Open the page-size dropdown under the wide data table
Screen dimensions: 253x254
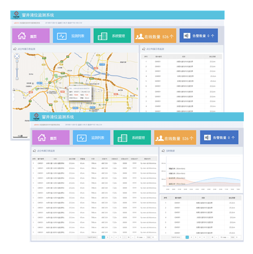click(140, 237)
